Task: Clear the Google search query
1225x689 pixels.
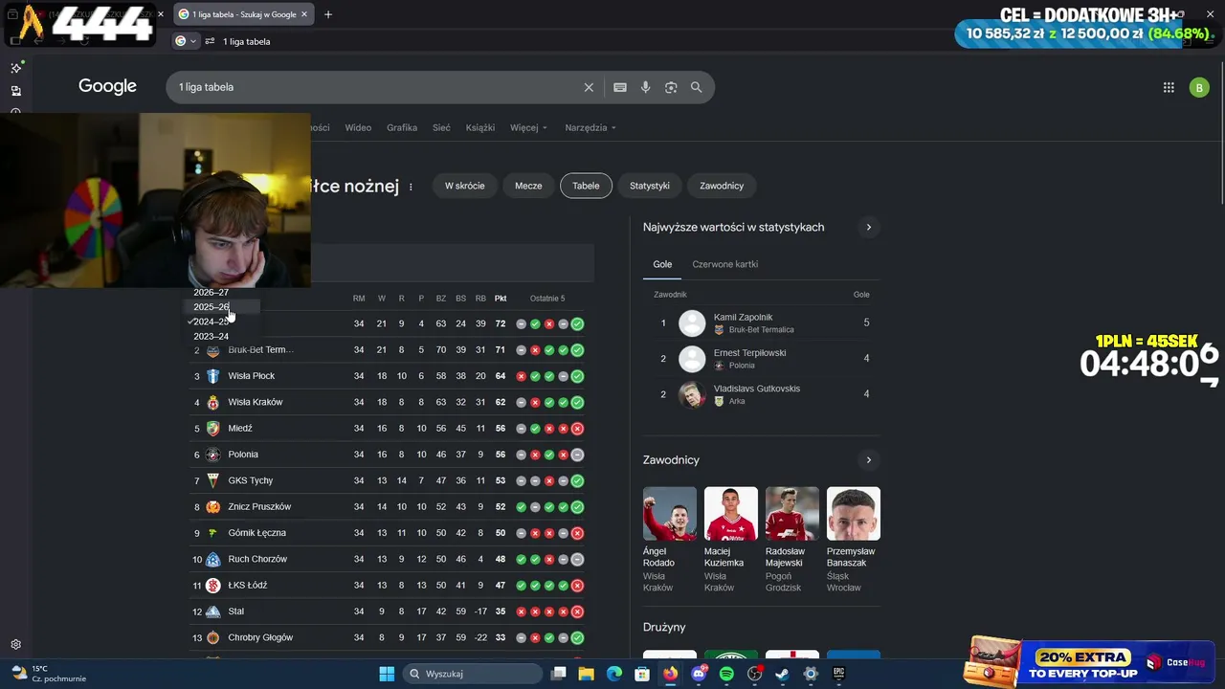Action: tap(589, 87)
